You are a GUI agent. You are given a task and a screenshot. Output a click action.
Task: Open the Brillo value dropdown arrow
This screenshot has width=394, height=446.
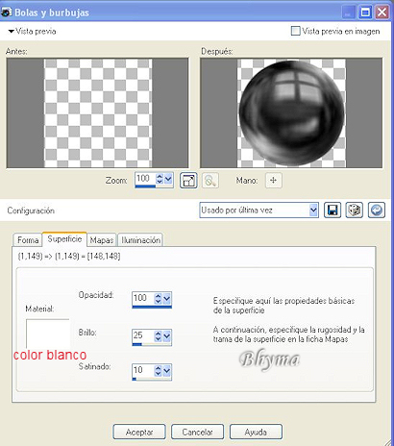167,336
